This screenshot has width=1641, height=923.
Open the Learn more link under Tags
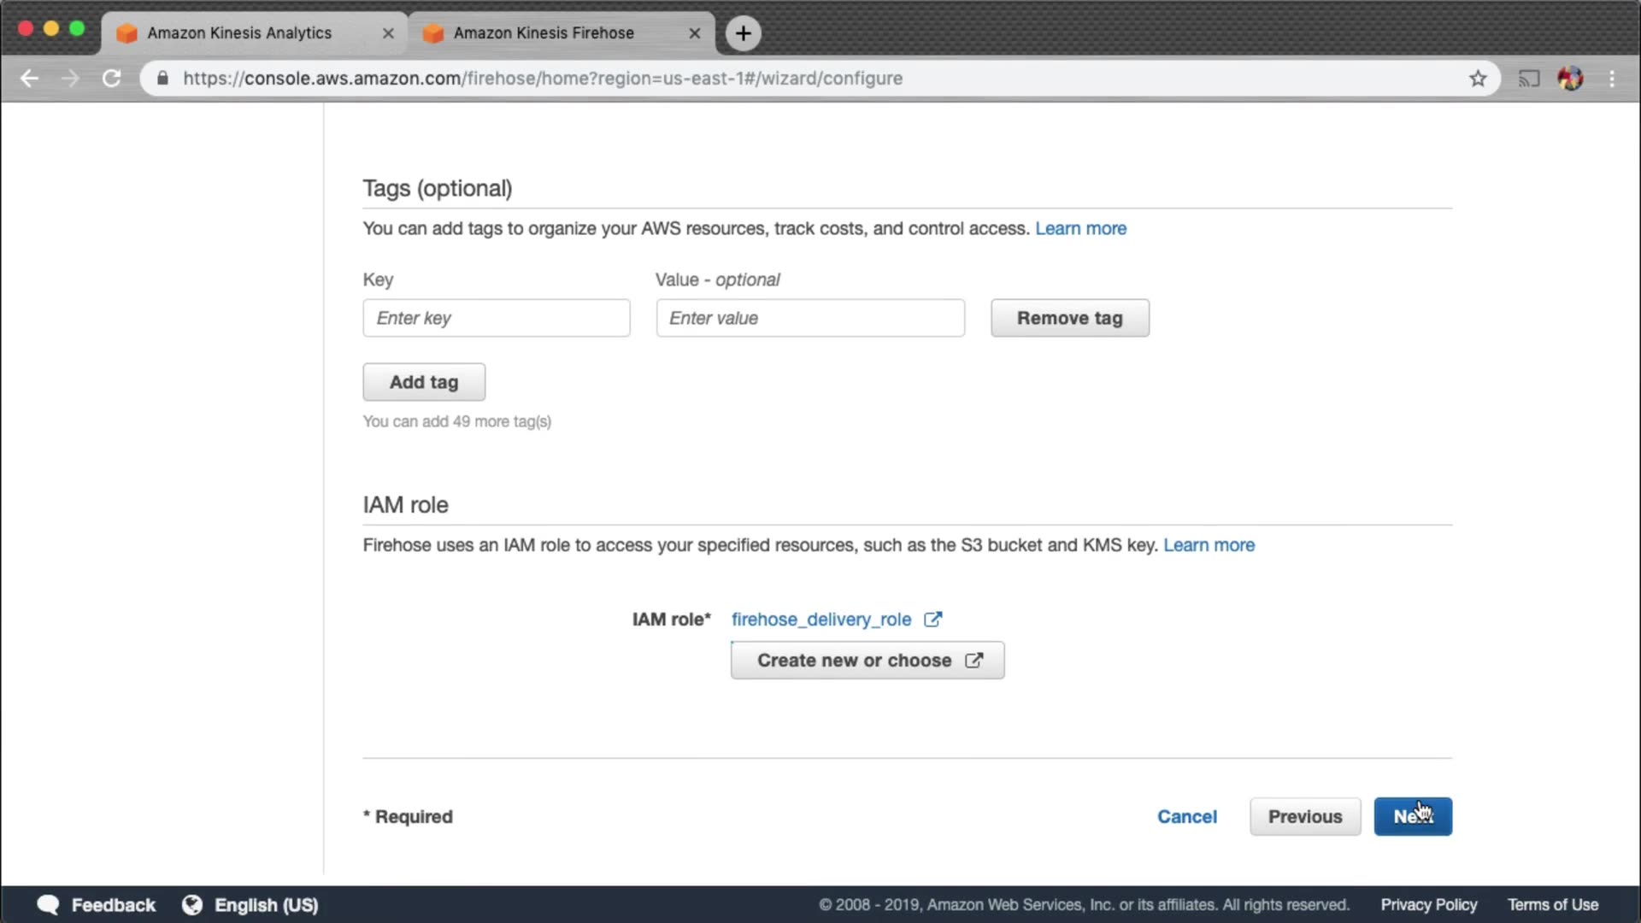coord(1080,228)
